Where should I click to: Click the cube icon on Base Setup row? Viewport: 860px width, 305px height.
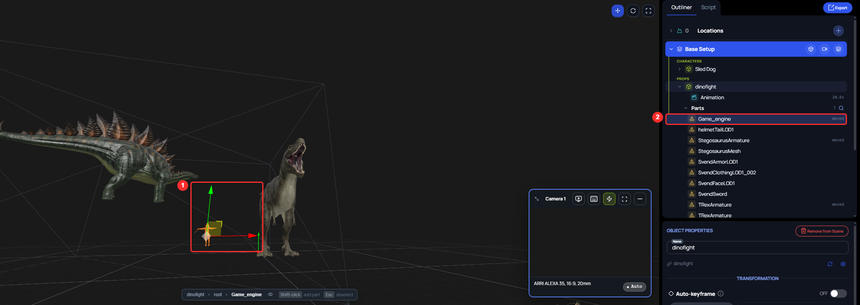pos(811,49)
